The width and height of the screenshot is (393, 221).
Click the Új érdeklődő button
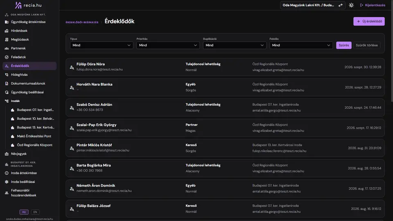369,21
